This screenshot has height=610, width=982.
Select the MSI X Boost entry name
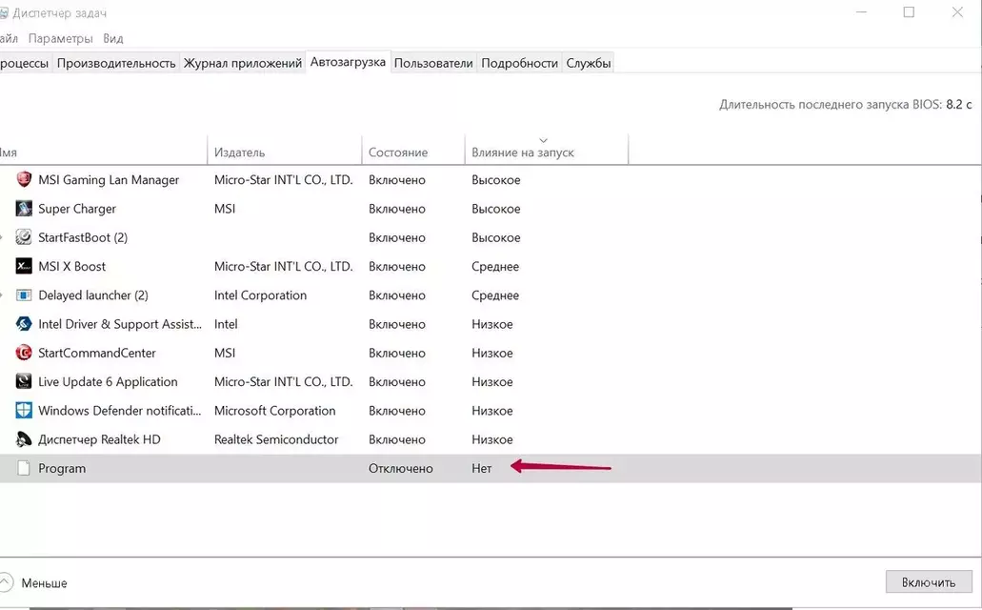pos(72,267)
